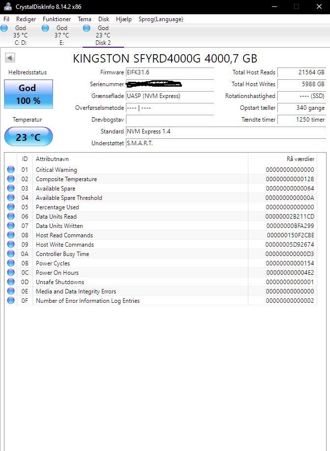The height and width of the screenshot is (451, 330).
Task: Select raw value 000000150F2C8E
Action: click(290, 235)
